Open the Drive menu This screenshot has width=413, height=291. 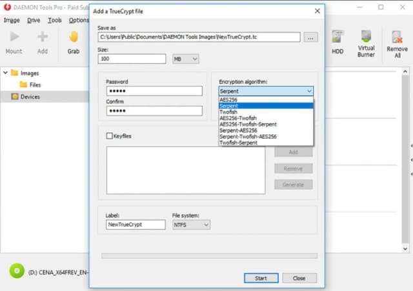coord(34,20)
